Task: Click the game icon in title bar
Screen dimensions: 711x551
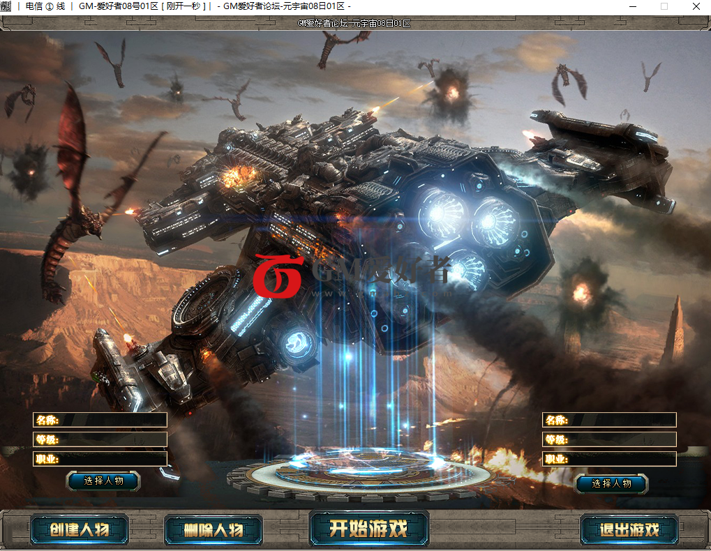Action: point(6,6)
